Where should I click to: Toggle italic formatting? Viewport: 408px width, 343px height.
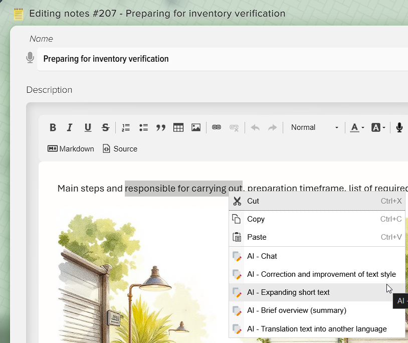70,127
